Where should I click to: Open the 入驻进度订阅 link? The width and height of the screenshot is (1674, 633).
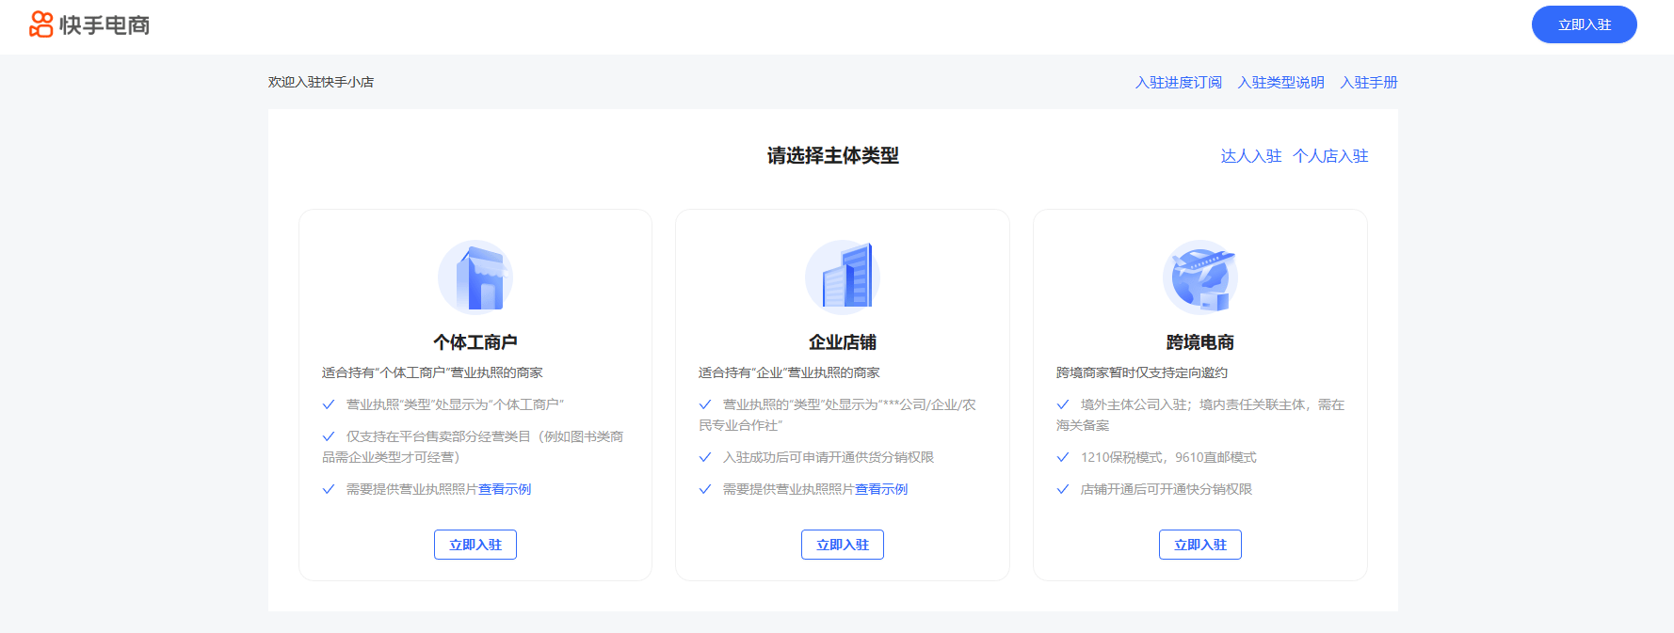point(1178,83)
